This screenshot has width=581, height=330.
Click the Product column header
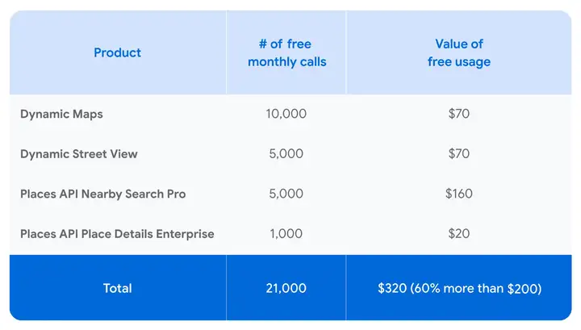(x=117, y=53)
